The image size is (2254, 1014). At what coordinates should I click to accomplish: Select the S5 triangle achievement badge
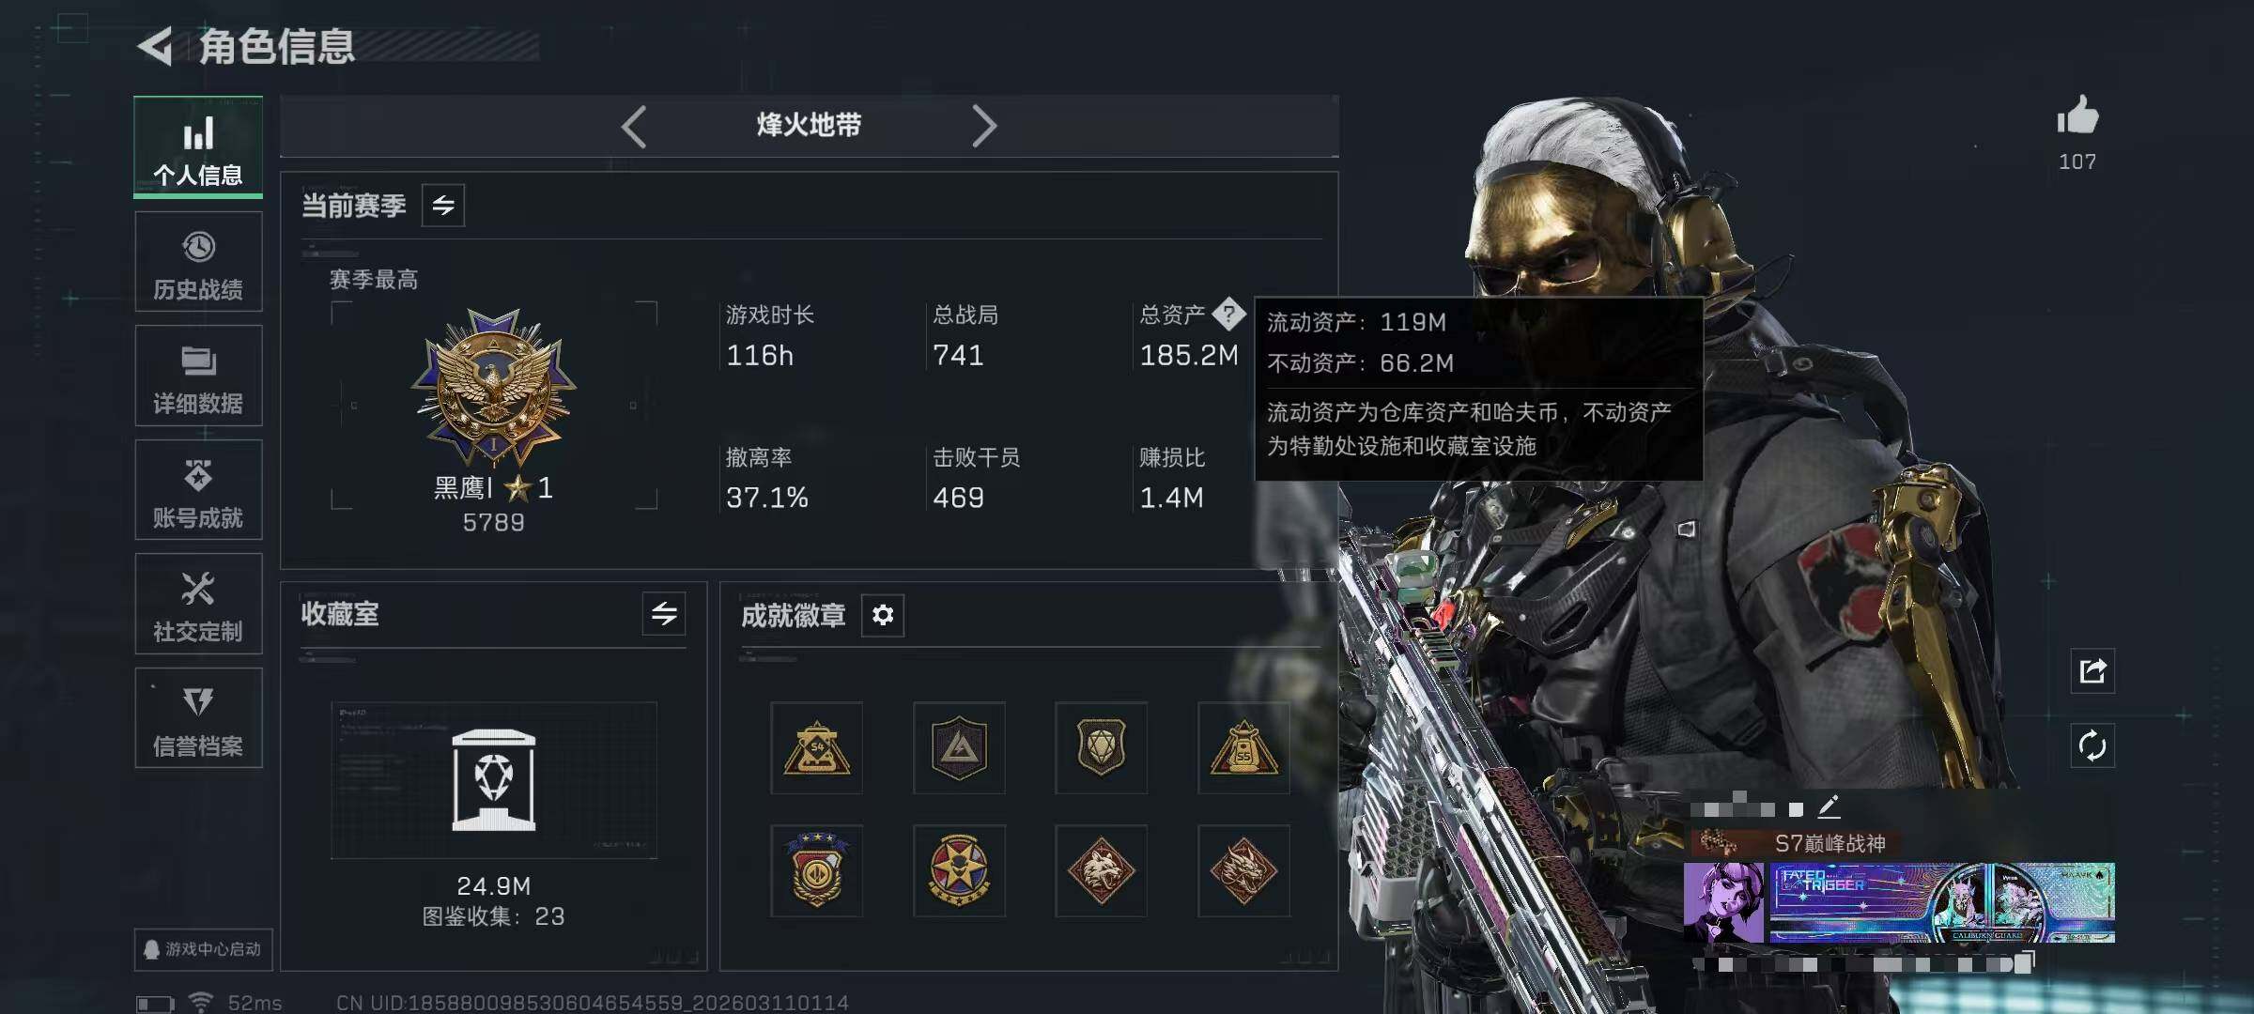tap(1243, 748)
